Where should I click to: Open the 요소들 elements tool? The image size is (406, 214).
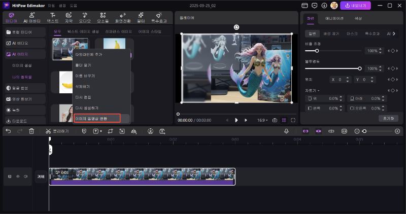[103, 18]
